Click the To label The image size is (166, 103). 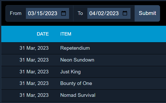coord(80,13)
